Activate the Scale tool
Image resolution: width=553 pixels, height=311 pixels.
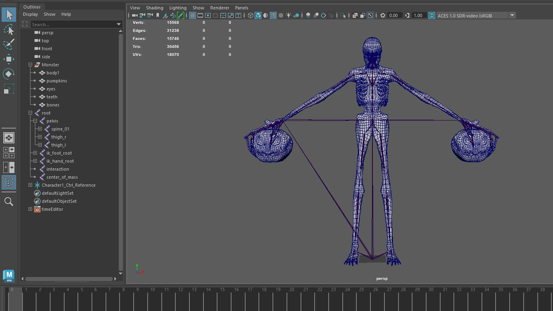9,89
